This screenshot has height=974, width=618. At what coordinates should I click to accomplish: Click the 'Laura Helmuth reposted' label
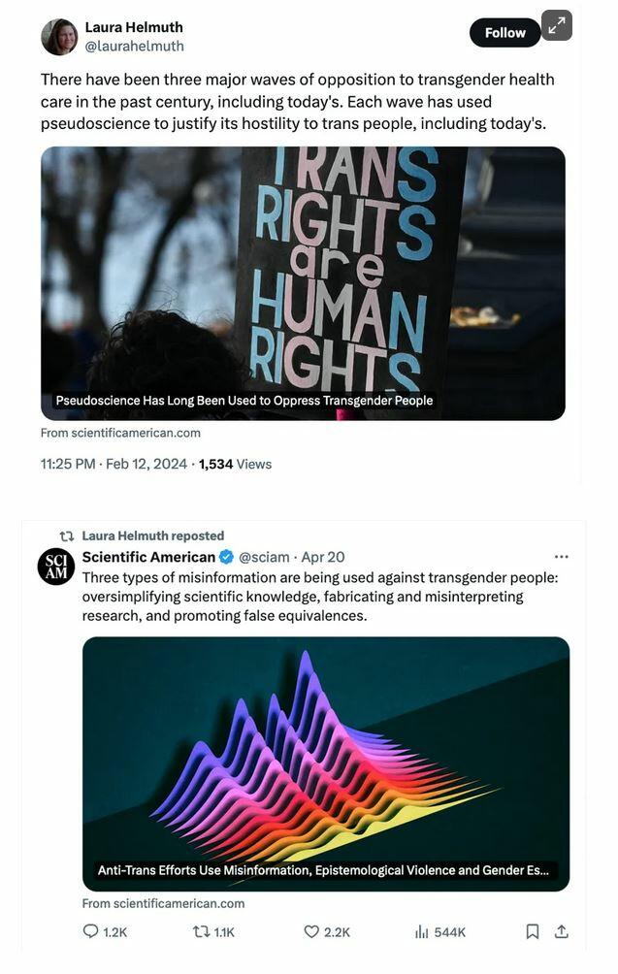(x=152, y=536)
